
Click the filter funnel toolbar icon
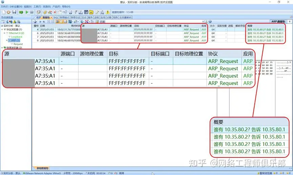click(76, 12)
